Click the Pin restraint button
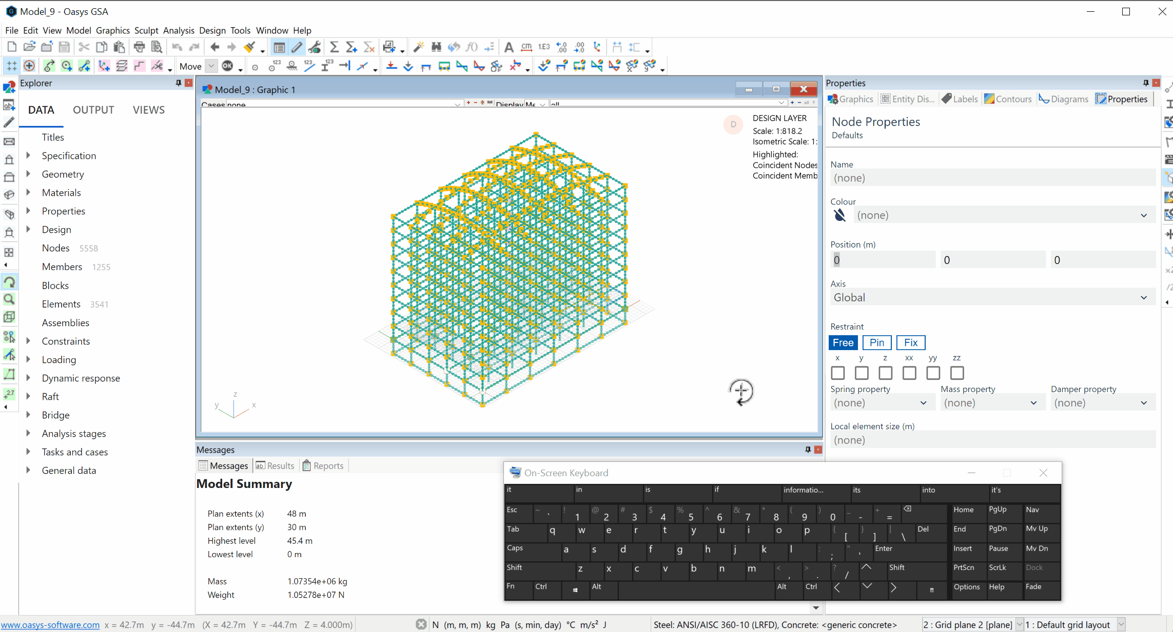The height and width of the screenshot is (632, 1173). tap(876, 342)
